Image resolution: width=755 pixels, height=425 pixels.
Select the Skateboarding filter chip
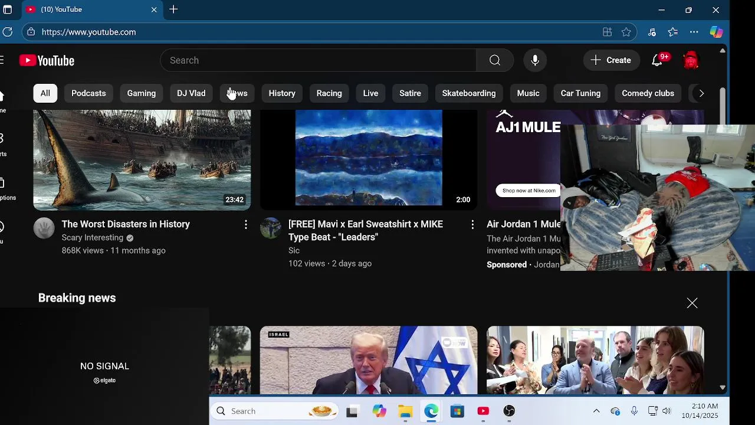(469, 93)
